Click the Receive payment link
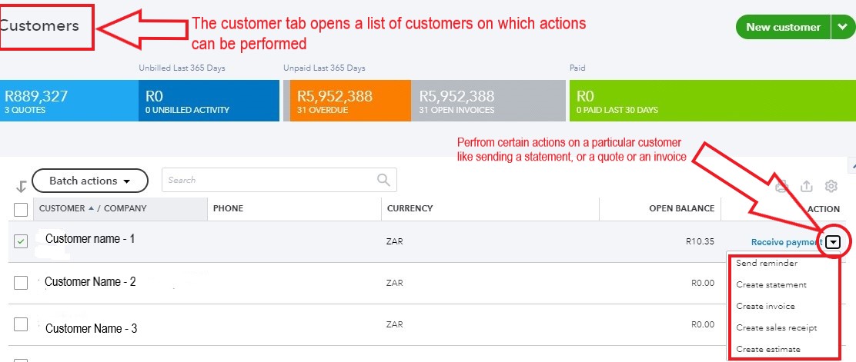This screenshot has height=362, width=856. (x=786, y=242)
